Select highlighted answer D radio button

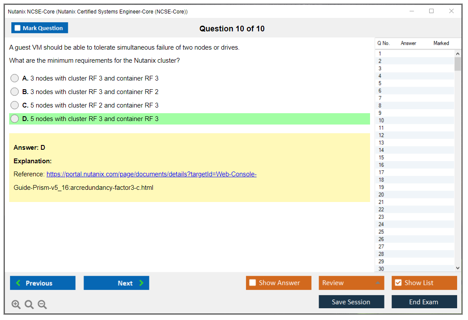[15, 119]
